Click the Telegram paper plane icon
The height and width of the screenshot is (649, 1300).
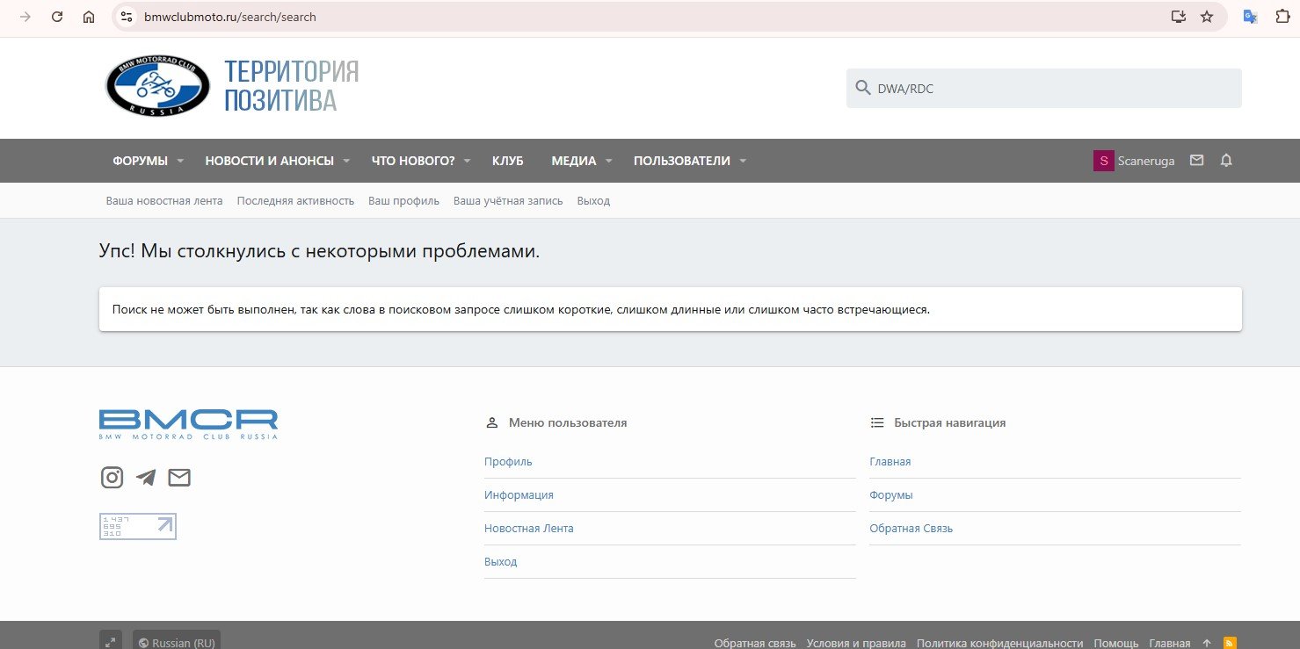(x=146, y=478)
